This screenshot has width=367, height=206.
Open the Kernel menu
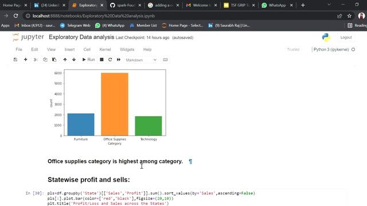[105, 50]
